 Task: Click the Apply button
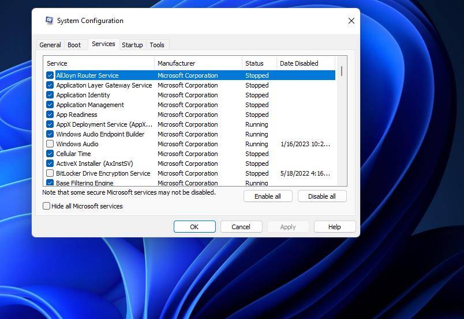point(288,226)
